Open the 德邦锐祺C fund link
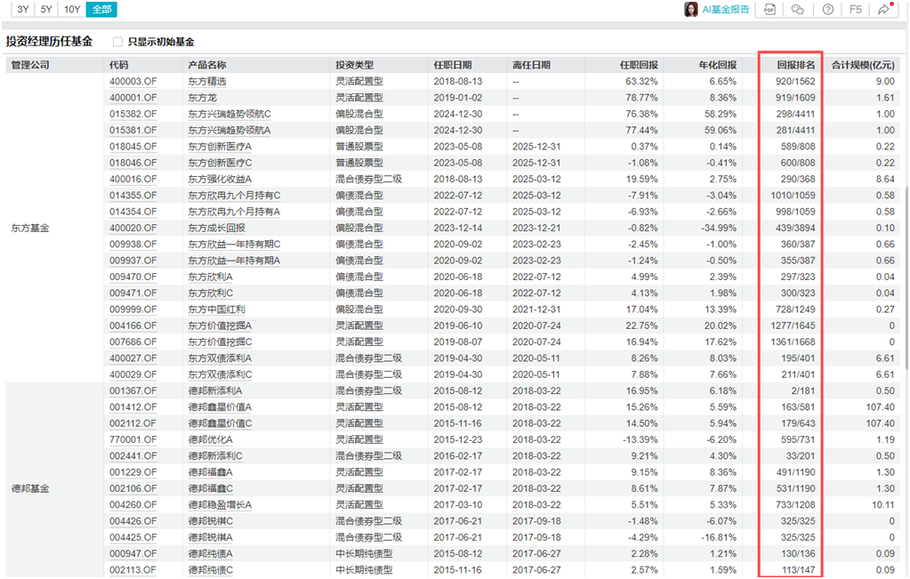 pos(211,521)
